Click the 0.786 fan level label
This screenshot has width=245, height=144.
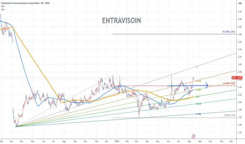[x=198, y=114]
